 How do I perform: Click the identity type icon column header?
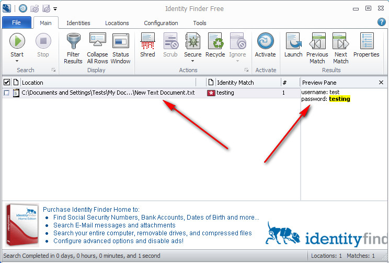211,82
